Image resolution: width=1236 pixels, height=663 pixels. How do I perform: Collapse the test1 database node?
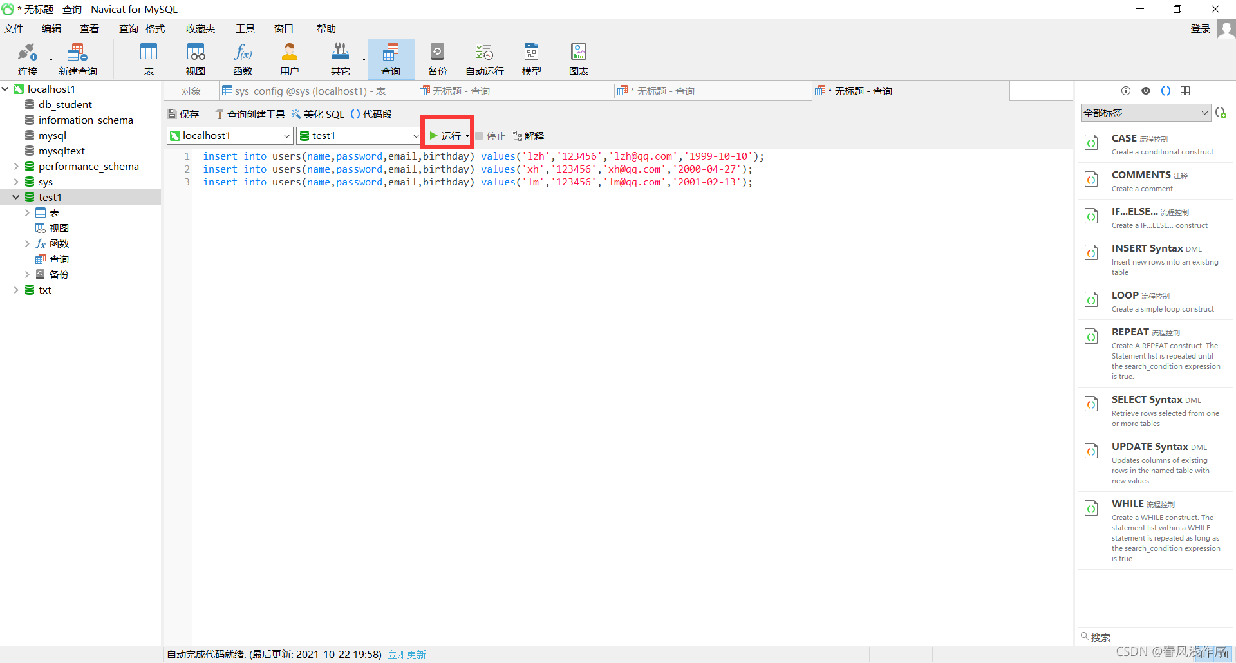coord(16,197)
